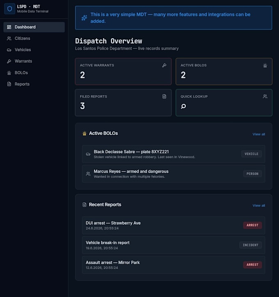Click the INCIDENT badge
This screenshot has width=279, height=297.
click(251, 245)
